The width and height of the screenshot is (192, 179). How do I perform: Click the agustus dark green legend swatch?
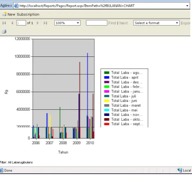(x=107, y=73)
